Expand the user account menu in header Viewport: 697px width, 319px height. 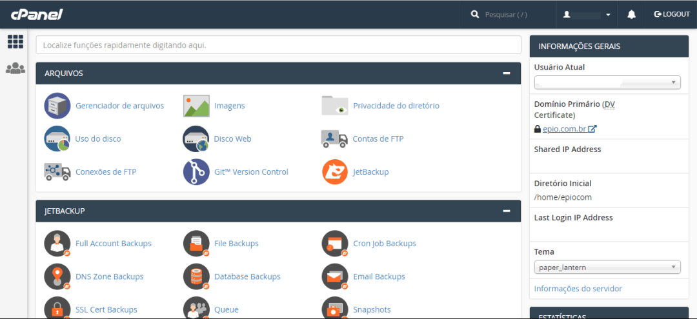click(x=587, y=14)
